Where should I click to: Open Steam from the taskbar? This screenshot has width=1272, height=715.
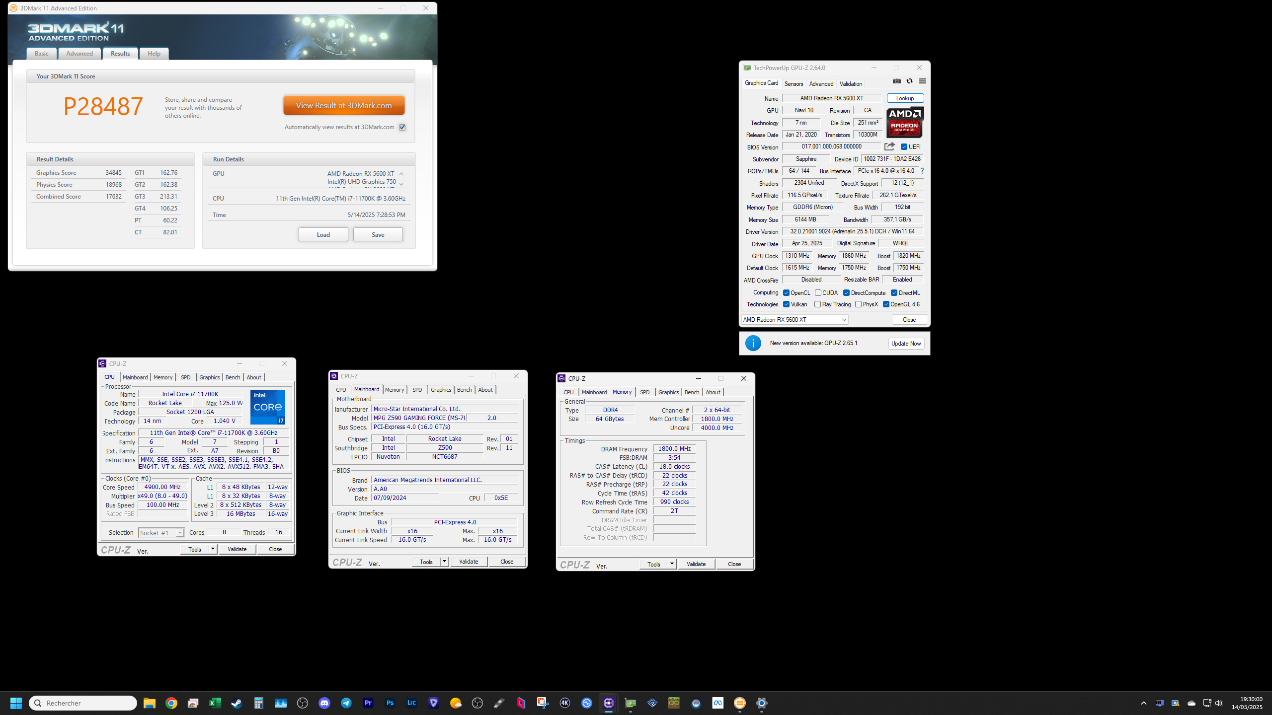[x=237, y=703]
